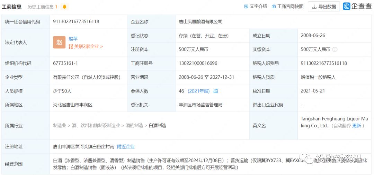
Task: Select the 工商信息 tab
Action: [11, 7]
